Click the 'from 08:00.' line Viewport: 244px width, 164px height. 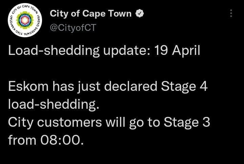(46, 140)
